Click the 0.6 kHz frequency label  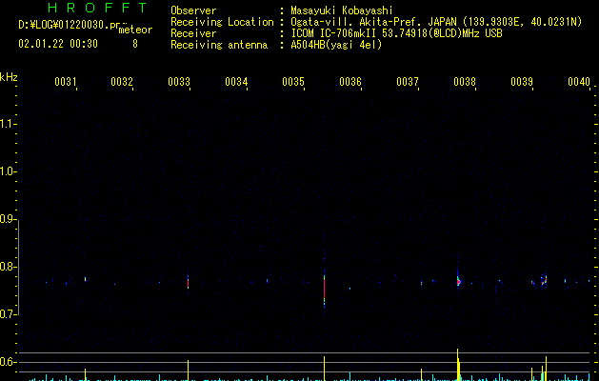[8, 362]
